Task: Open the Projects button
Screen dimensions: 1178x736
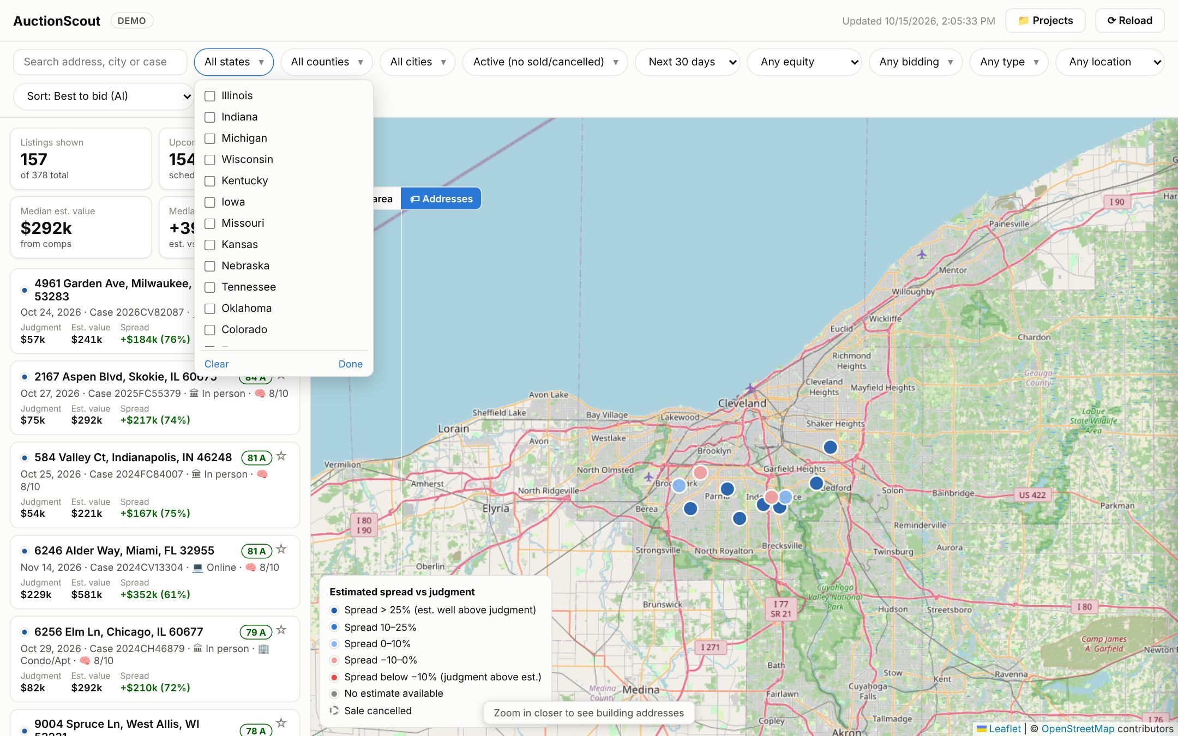Action: [1045, 21]
